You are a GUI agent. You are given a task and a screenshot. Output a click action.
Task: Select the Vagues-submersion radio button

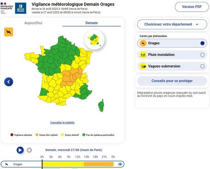click(x=202, y=66)
